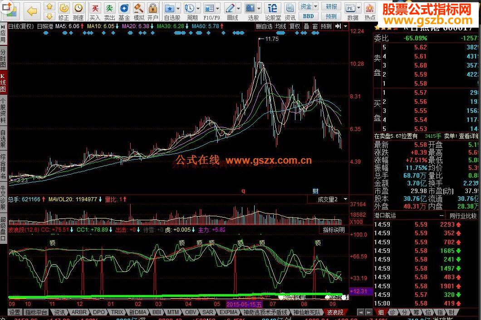
Task: Click the 买入 buy icon
Action: (95, 11)
